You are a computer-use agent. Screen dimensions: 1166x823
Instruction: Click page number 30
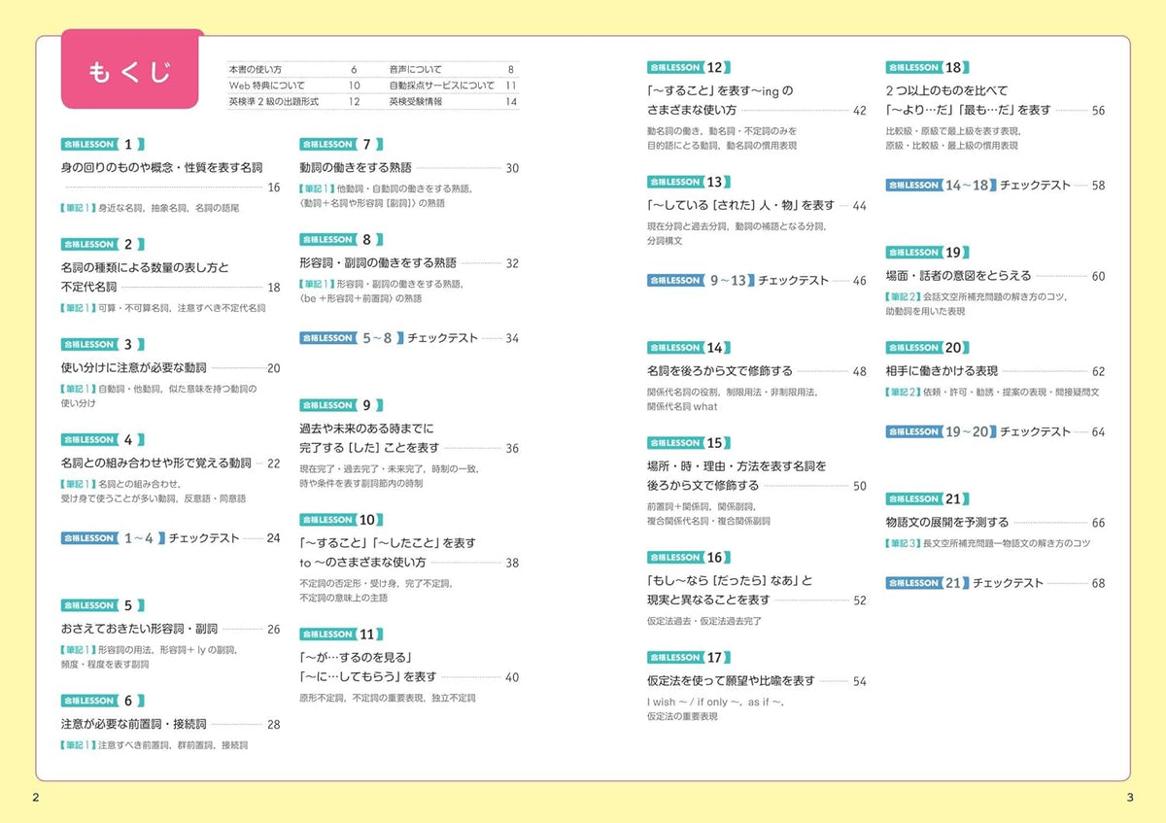(x=512, y=168)
